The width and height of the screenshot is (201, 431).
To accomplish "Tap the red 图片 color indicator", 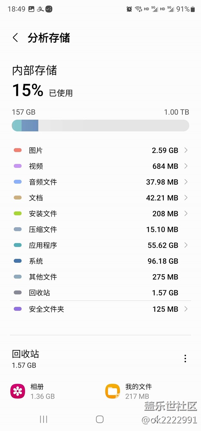I will coord(18,150).
